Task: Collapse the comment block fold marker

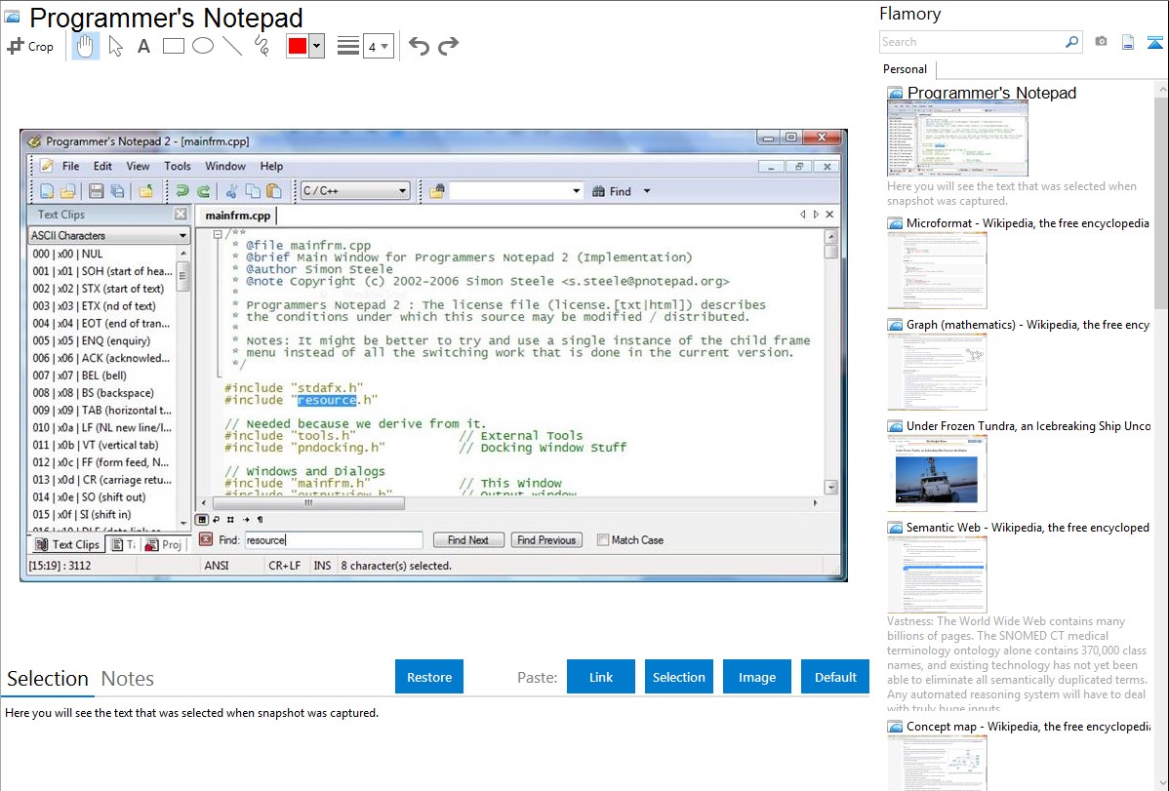Action: click(217, 234)
